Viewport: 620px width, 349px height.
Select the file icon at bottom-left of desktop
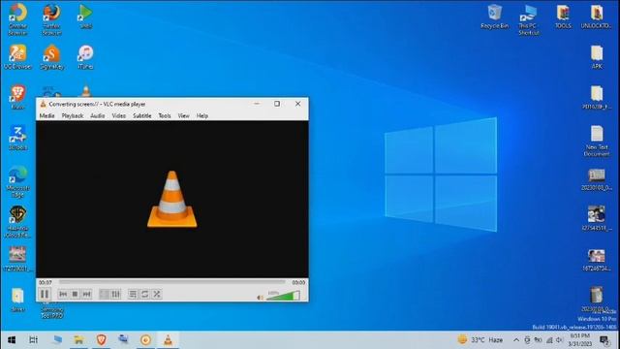(x=17, y=300)
